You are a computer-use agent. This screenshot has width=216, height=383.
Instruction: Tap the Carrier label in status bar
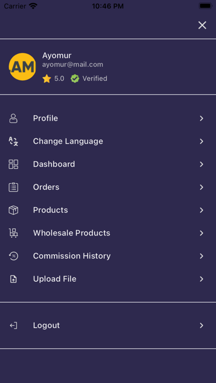[15, 6]
